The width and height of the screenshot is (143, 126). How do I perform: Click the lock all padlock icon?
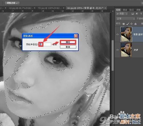click(x=136, y=24)
